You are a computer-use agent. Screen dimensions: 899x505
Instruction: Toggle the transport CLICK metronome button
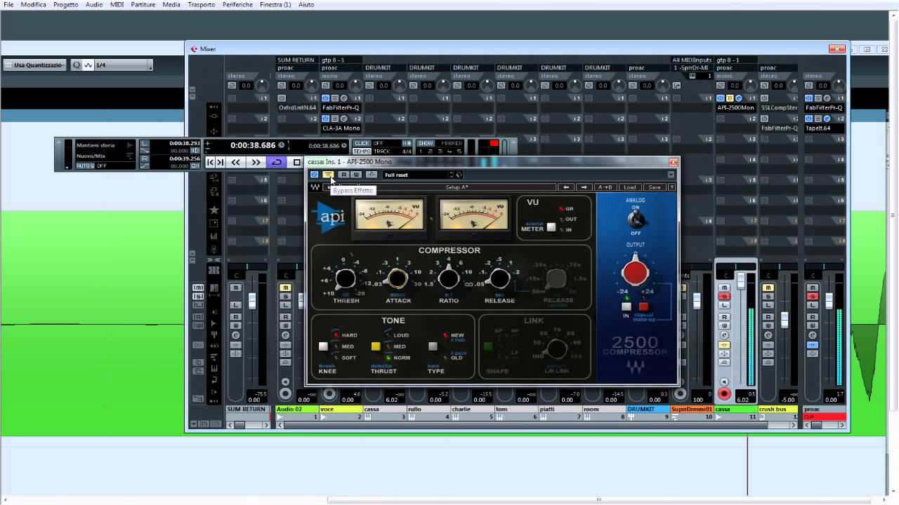pos(362,143)
